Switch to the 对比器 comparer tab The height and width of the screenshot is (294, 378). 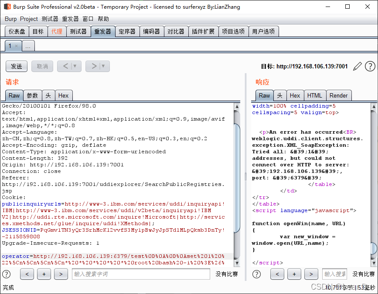click(176, 31)
